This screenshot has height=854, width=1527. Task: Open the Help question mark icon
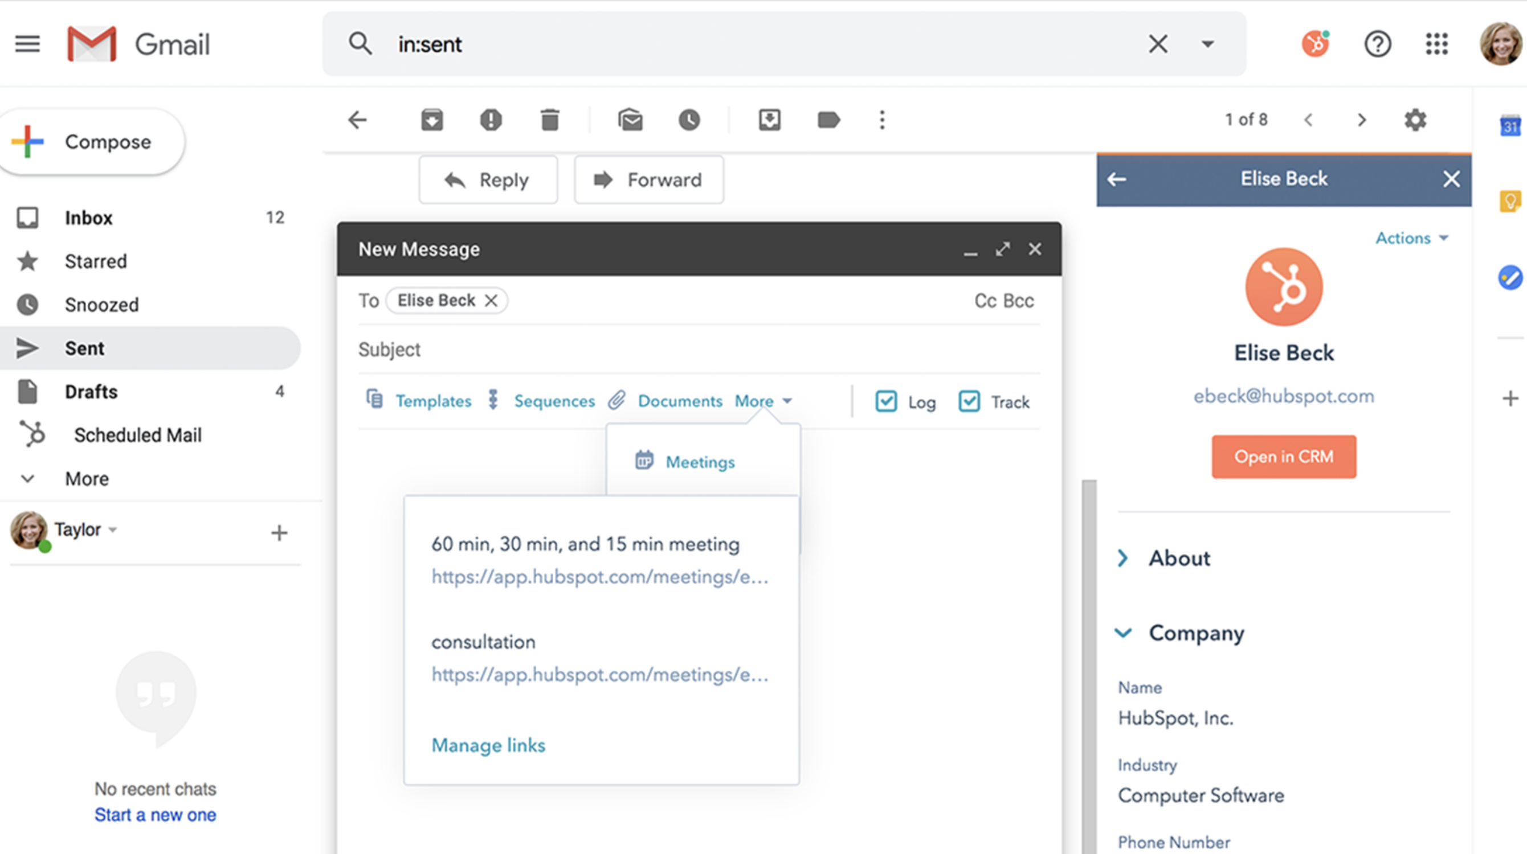click(x=1378, y=44)
